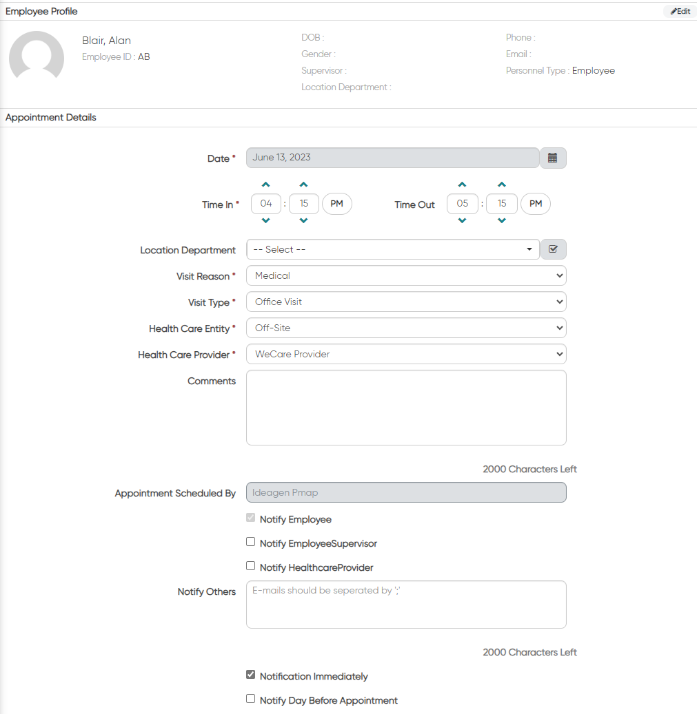Screen dimensions: 697x714
Task: Click the Time In hour field showing 04
Action: [266, 204]
